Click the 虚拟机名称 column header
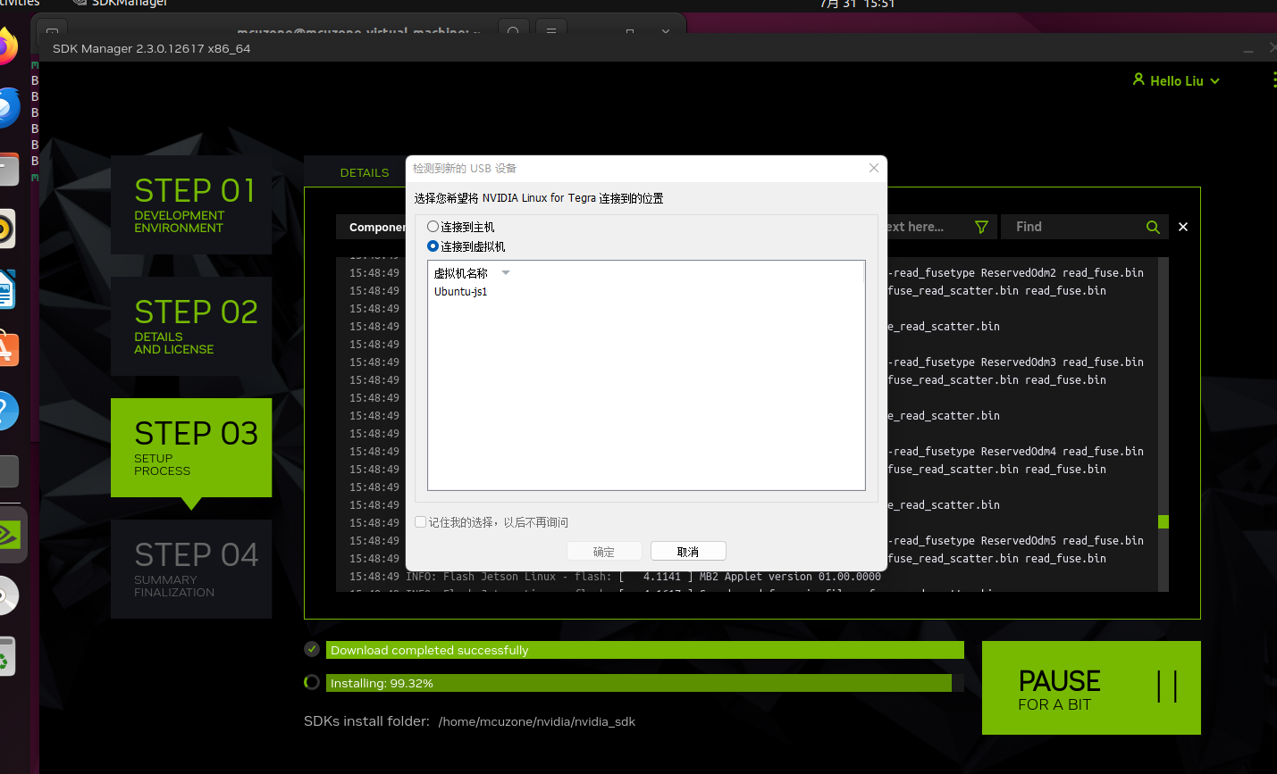1277x774 pixels. click(461, 273)
